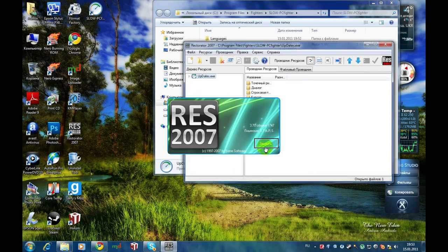Open the Правка menu in Restorator
Viewport: 448px width, 252px height.
pyautogui.click(x=243, y=52)
